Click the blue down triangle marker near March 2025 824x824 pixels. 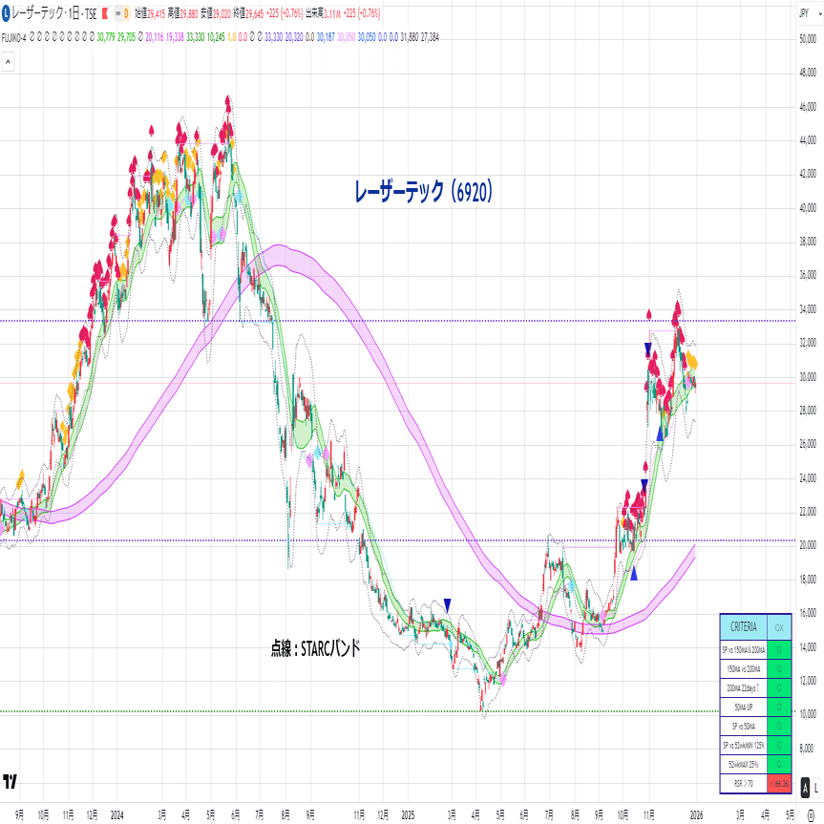pyautogui.click(x=447, y=604)
